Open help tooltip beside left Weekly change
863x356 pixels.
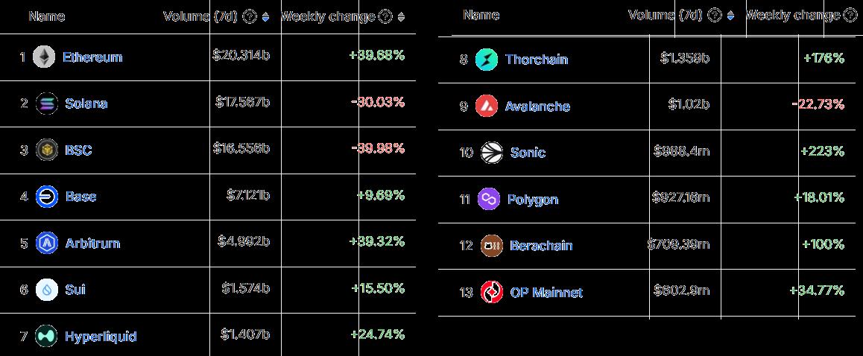[386, 17]
